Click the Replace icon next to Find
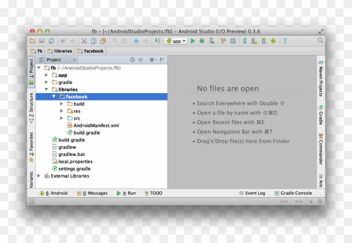The image size is (352, 243). pos(124,41)
